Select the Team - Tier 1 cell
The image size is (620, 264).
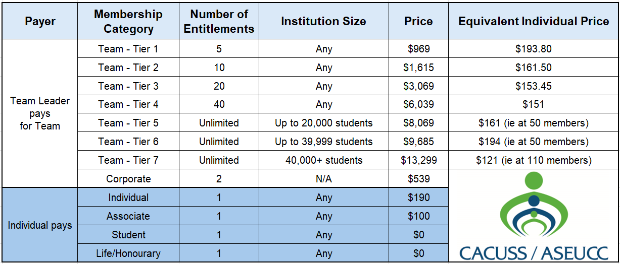128,49
